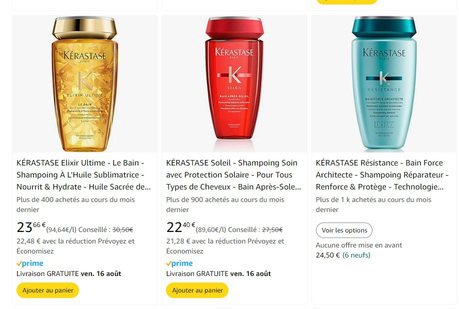Open the KÉRASTASE Soleil product title
459x309 pixels.
point(233,174)
